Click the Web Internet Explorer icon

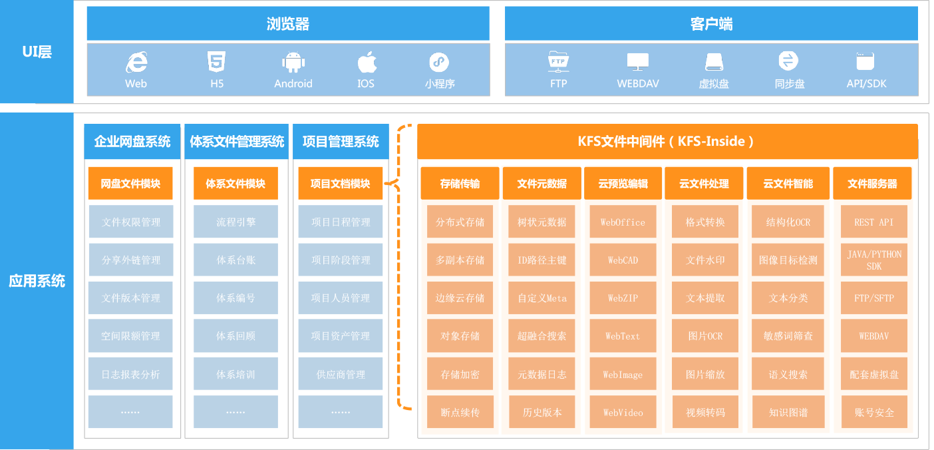coord(136,63)
